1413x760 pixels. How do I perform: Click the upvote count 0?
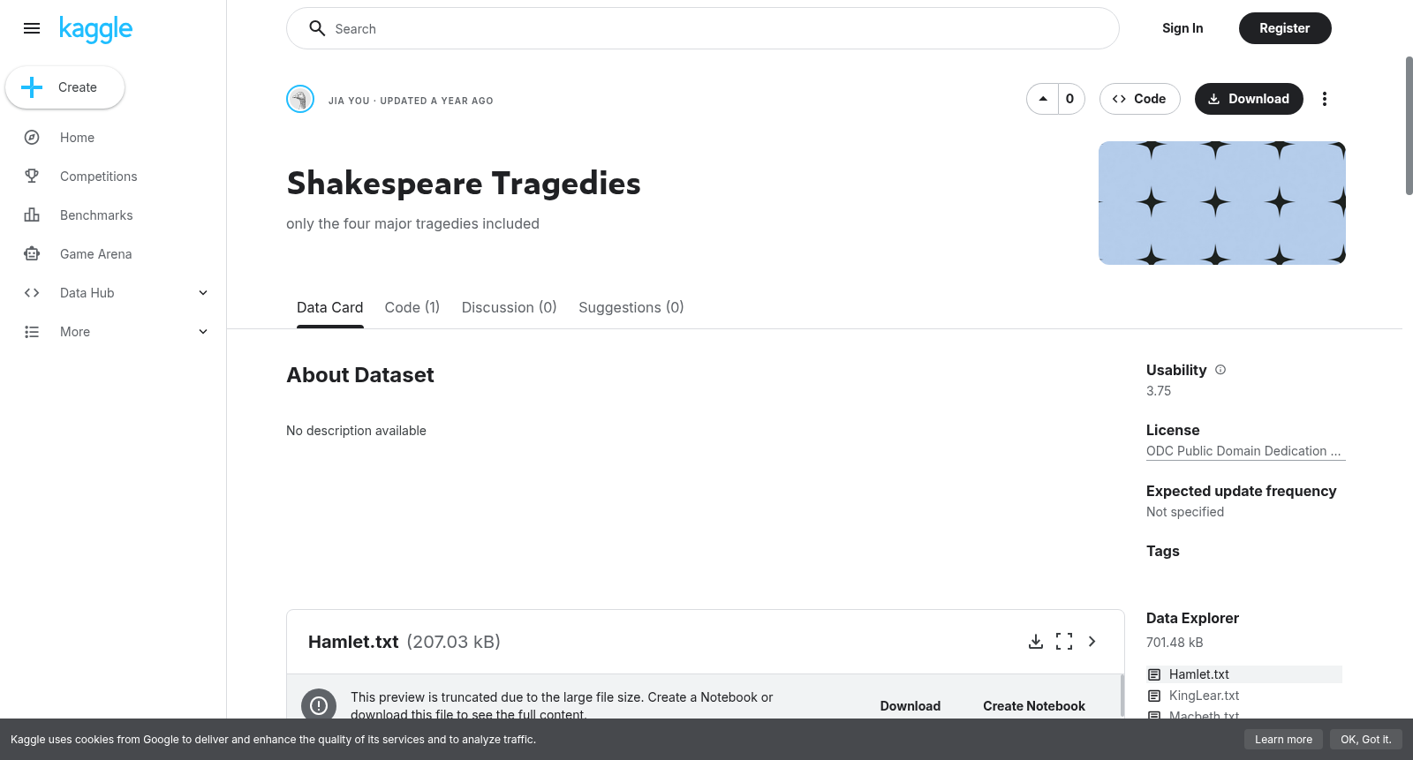pos(1070,99)
